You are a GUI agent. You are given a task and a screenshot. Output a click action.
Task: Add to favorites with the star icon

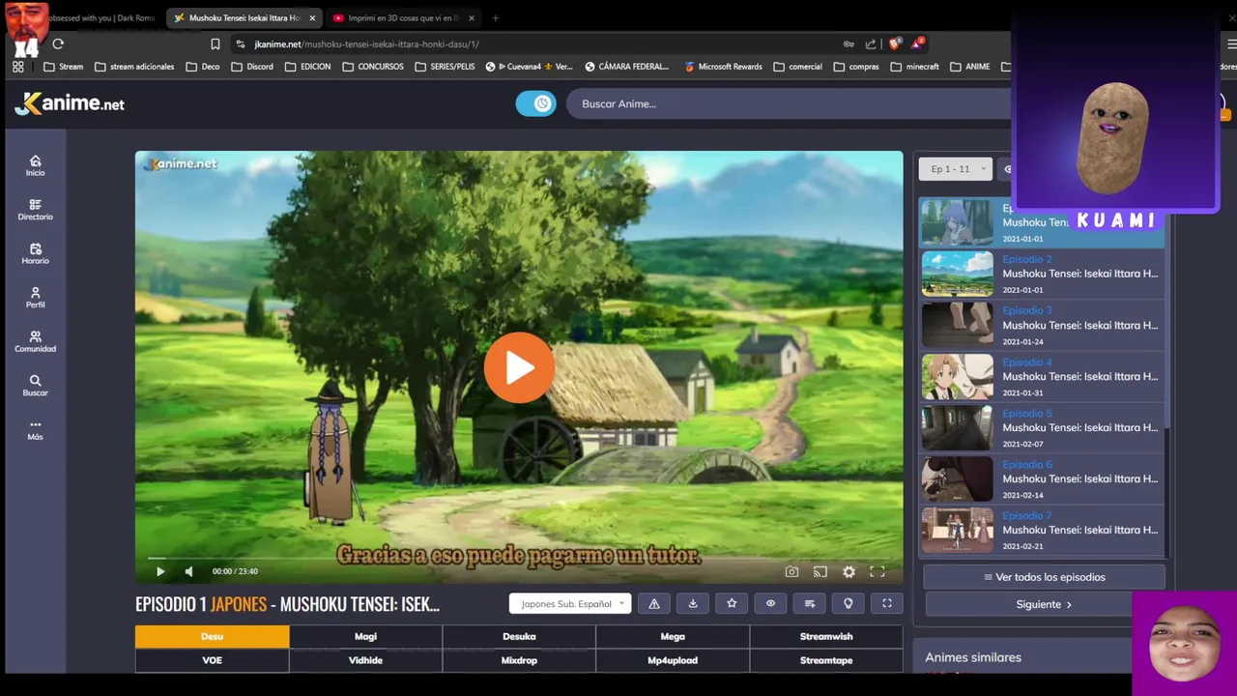pyautogui.click(x=732, y=603)
